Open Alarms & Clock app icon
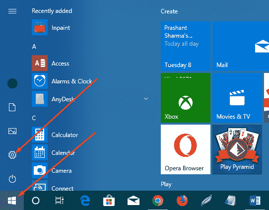This screenshot has height=210, width=269. (x=40, y=81)
